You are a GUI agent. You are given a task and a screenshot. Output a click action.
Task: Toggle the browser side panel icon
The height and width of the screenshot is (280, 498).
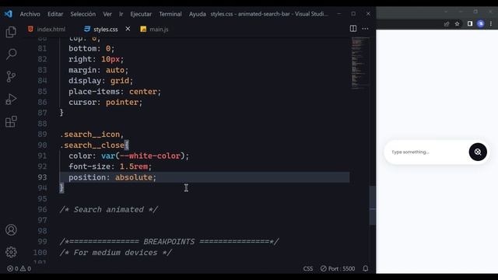coord(470,24)
